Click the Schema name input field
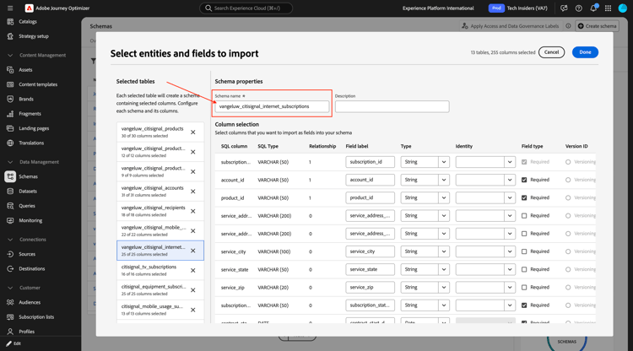 (272, 106)
